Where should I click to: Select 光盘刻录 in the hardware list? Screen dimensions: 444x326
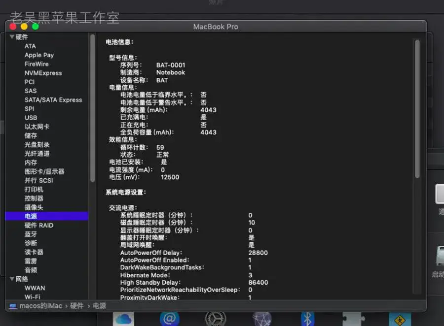[37, 145]
